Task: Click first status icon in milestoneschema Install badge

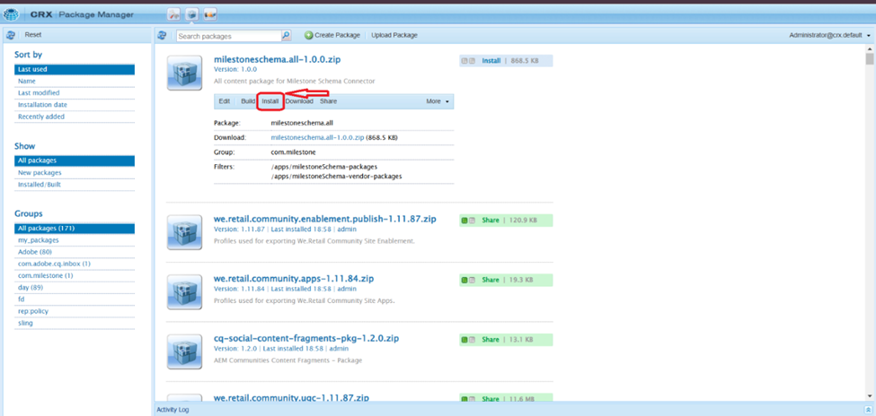Action: 465,61
